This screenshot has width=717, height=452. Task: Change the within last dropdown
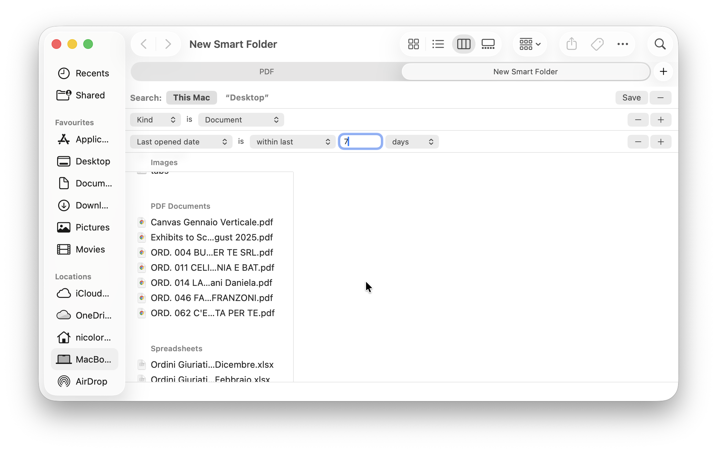(292, 141)
